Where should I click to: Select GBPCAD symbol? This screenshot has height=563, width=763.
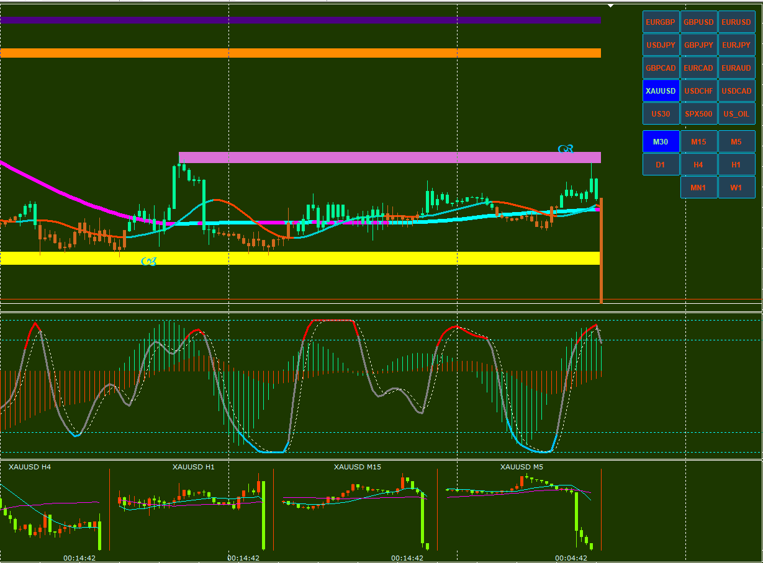[x=661, y=68]
